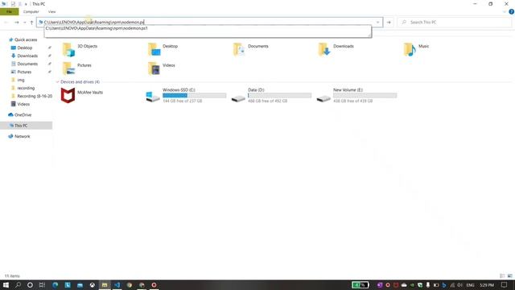Open Visual Studio Code from taskbar

(x=117, y=285)
